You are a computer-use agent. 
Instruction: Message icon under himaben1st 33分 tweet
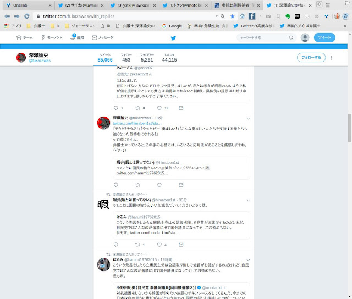[x=181, y=245]
